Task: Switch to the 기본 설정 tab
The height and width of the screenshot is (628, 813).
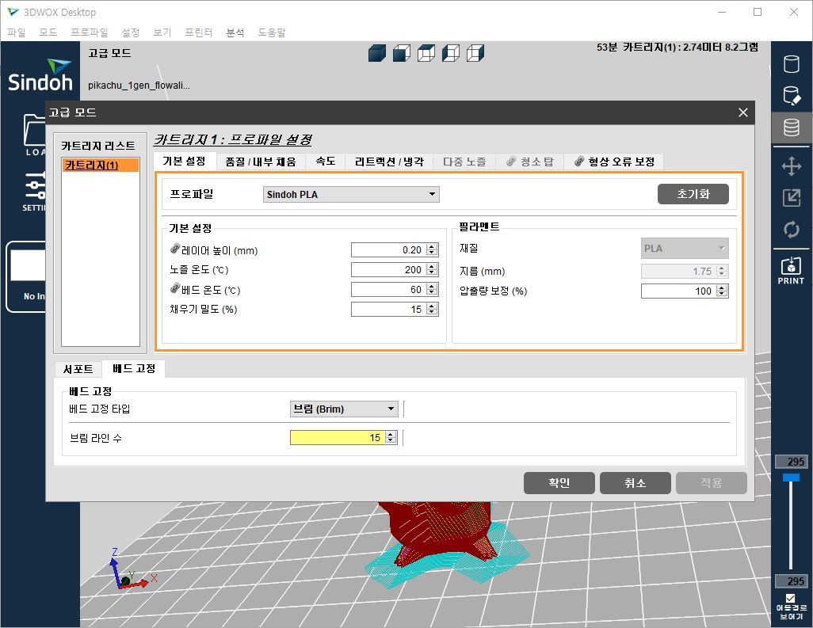Action: pos(184,161)
